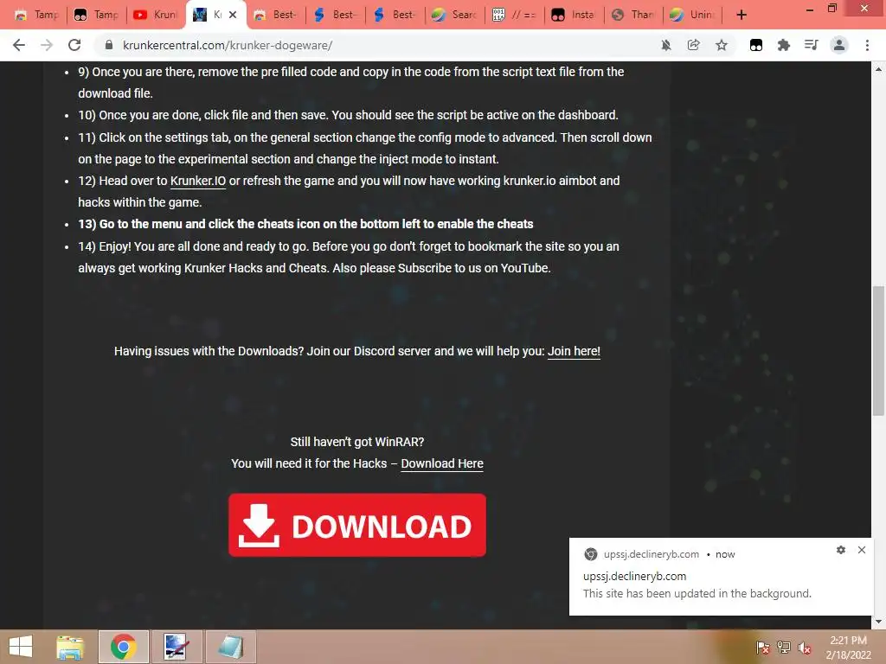Open Chrome extensions puzzle icon

784,45
